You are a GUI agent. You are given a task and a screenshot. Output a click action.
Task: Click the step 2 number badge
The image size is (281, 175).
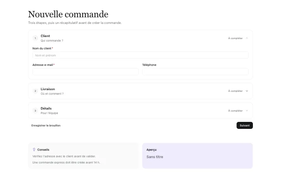[35, 91]
